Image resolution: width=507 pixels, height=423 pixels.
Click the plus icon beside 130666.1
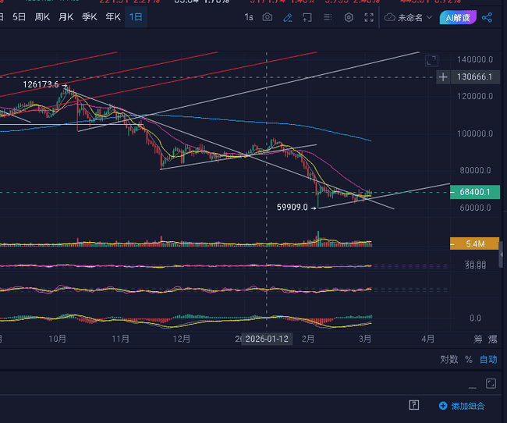click(x=443, y=77)
